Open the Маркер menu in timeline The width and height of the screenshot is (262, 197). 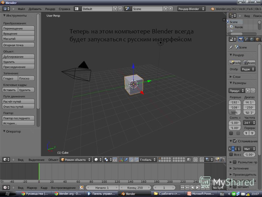point(32,188)
